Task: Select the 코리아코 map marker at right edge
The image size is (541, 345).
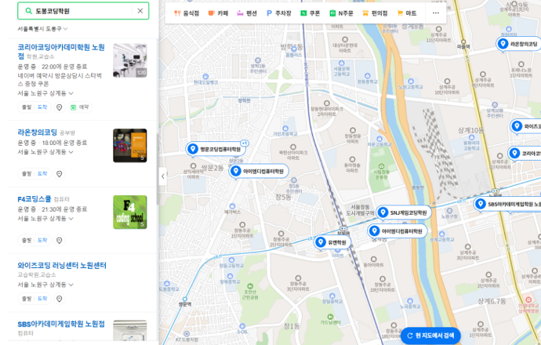Action: pyautogui.click(x=525, y=153)
